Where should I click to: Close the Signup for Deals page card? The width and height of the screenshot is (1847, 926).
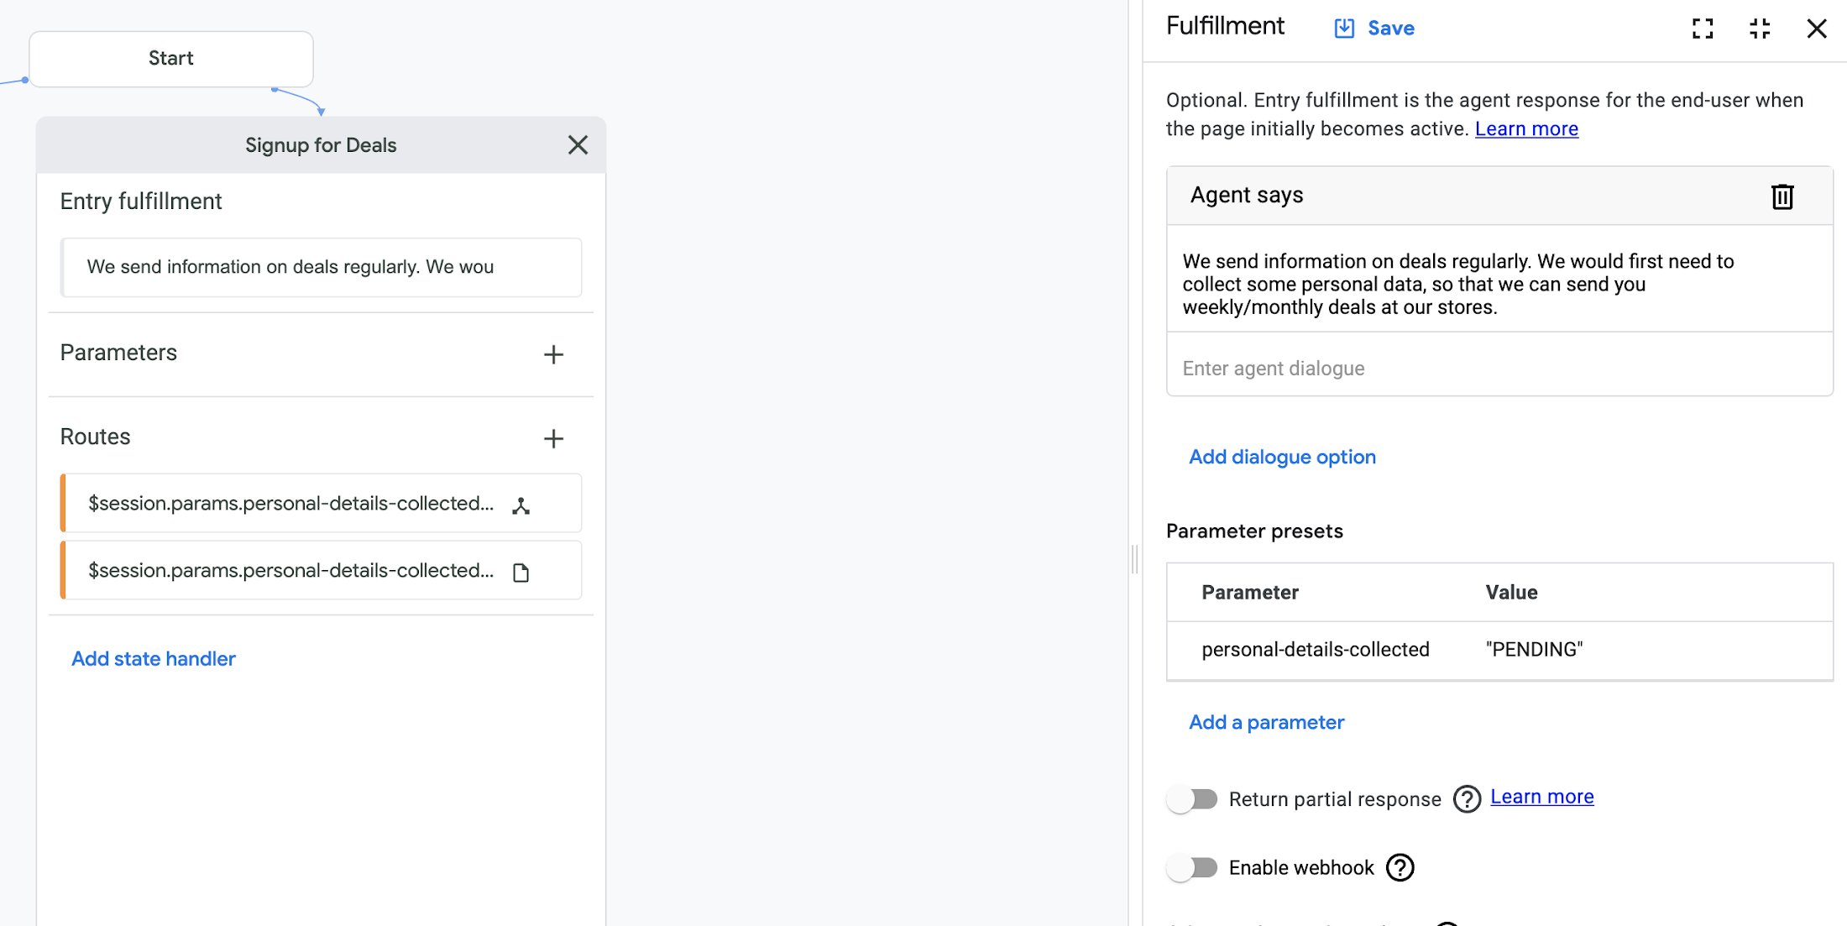(x=578, y=145)
